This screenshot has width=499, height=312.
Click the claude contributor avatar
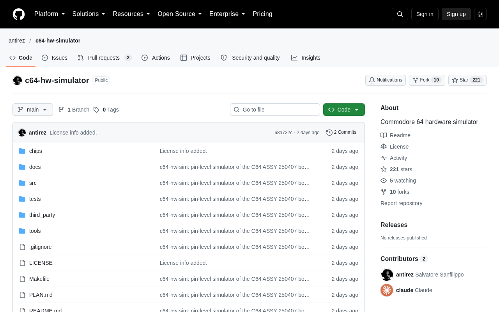[387, 290]
